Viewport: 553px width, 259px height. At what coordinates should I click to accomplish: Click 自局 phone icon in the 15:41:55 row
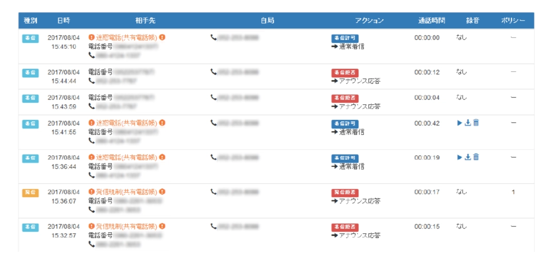point(213,123)
